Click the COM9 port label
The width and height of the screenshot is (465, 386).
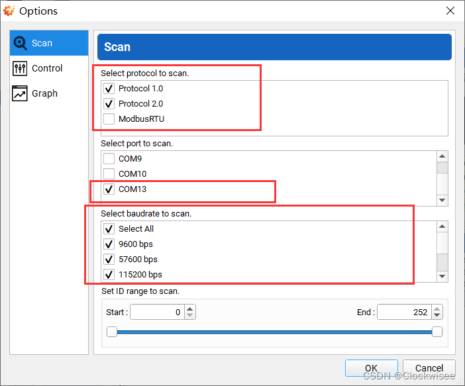(130, 159)
